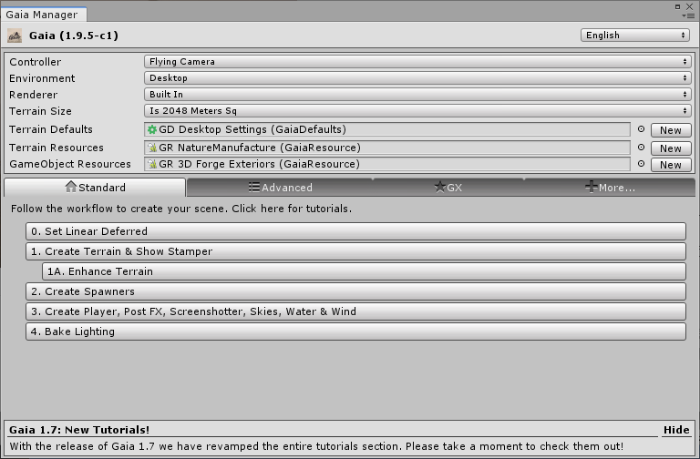
Task: Click 4. Bake Lighting button
Action: (355, 331)
